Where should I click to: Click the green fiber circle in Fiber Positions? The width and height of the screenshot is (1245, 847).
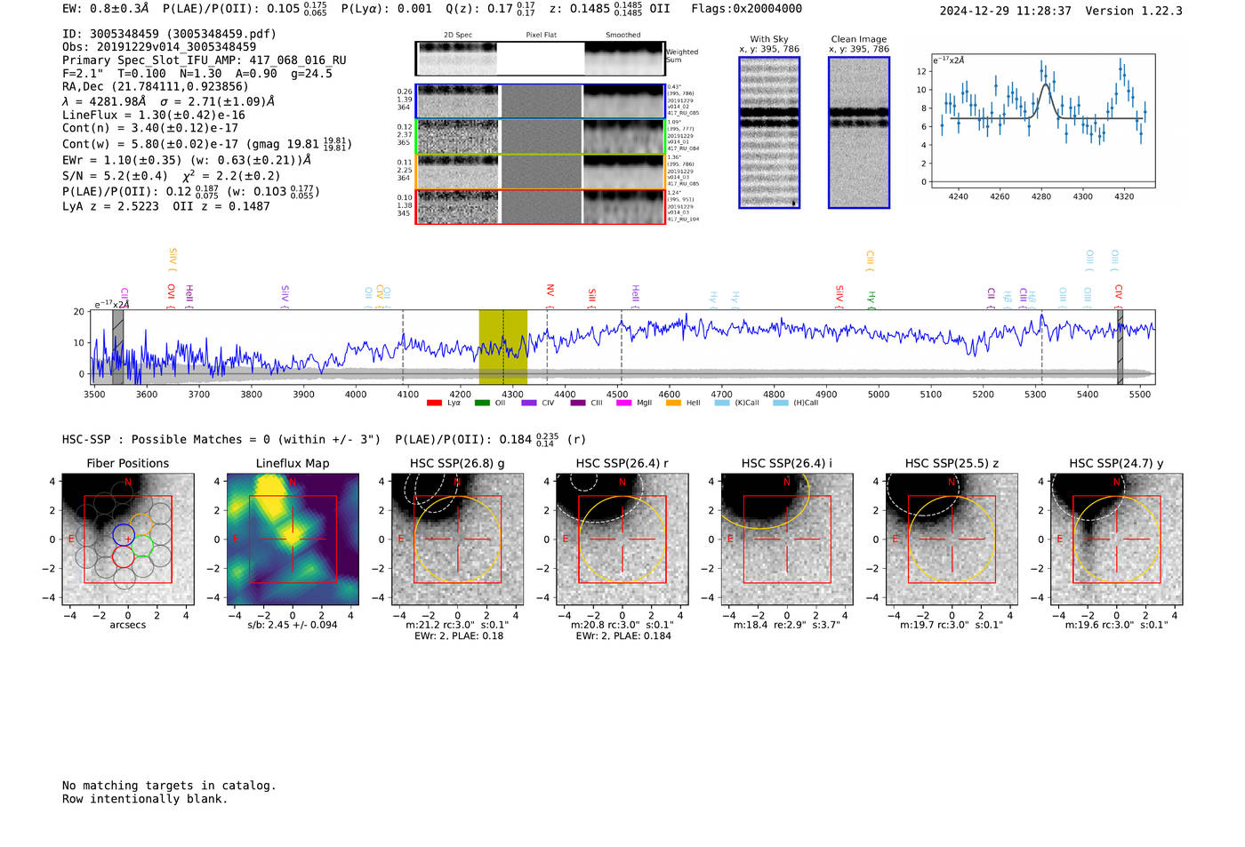(143, 546)
